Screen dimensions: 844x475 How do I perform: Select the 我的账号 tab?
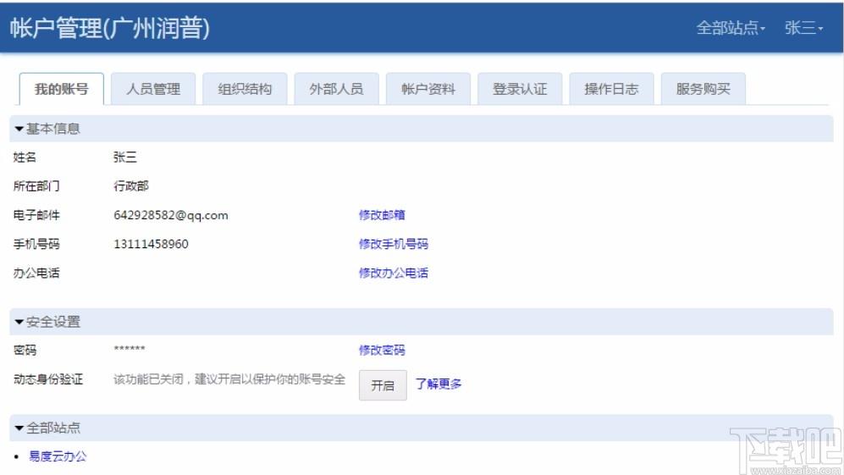61,89
